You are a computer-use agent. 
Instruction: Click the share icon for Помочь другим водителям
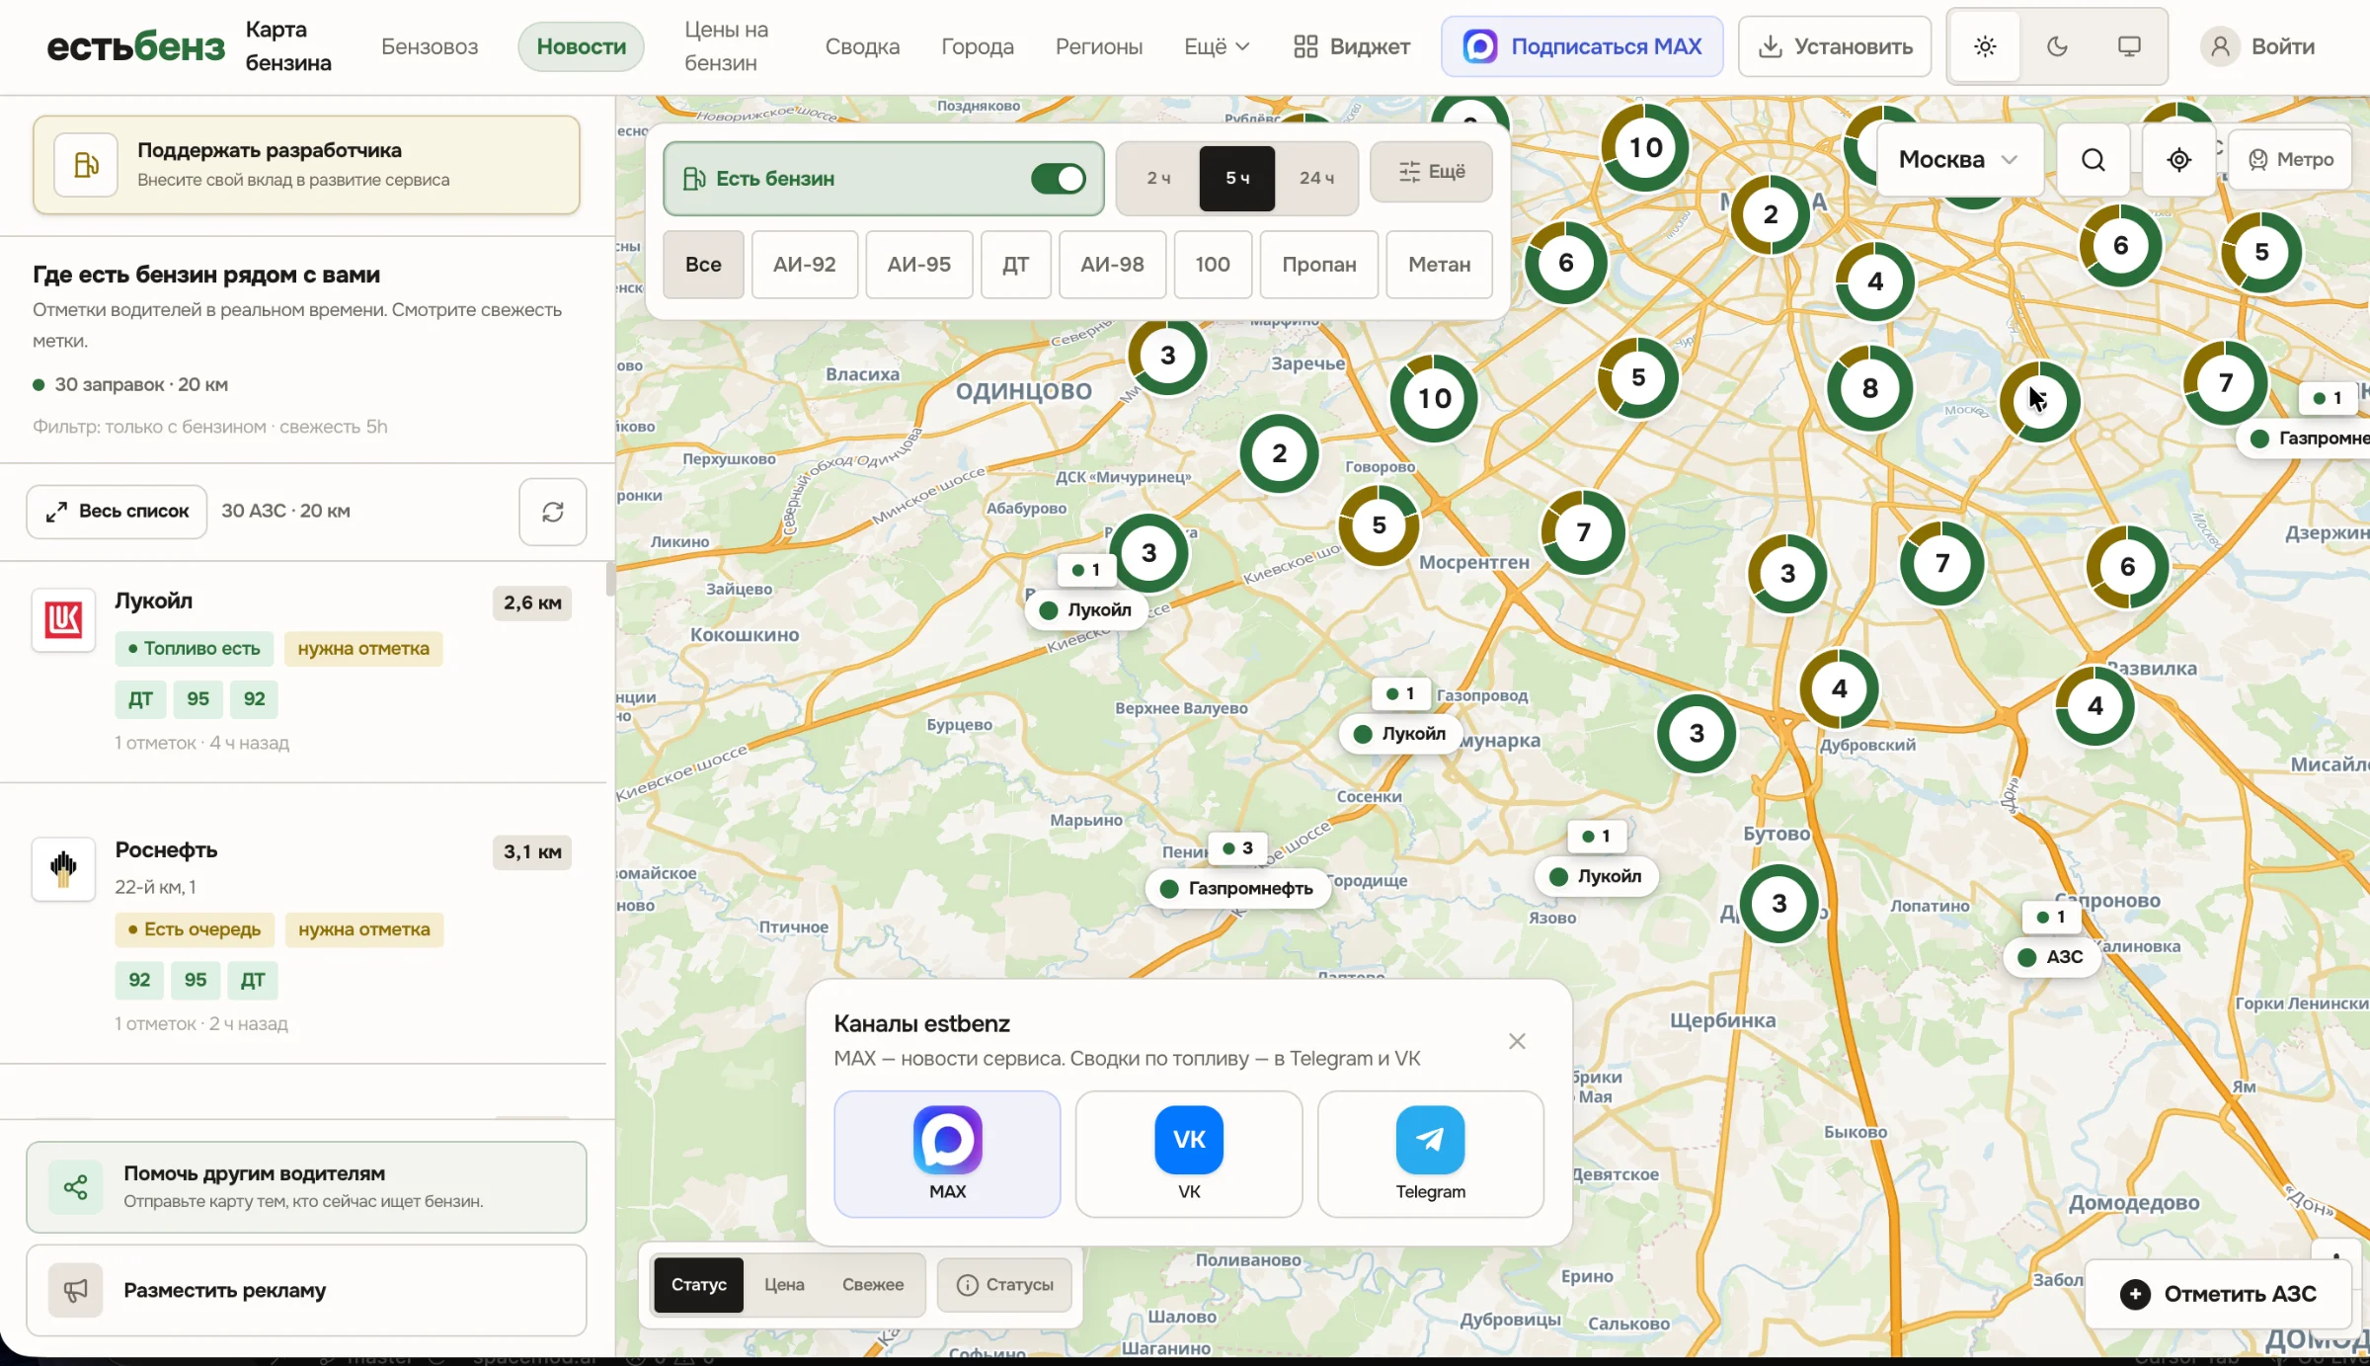[x=76, y=1187]
